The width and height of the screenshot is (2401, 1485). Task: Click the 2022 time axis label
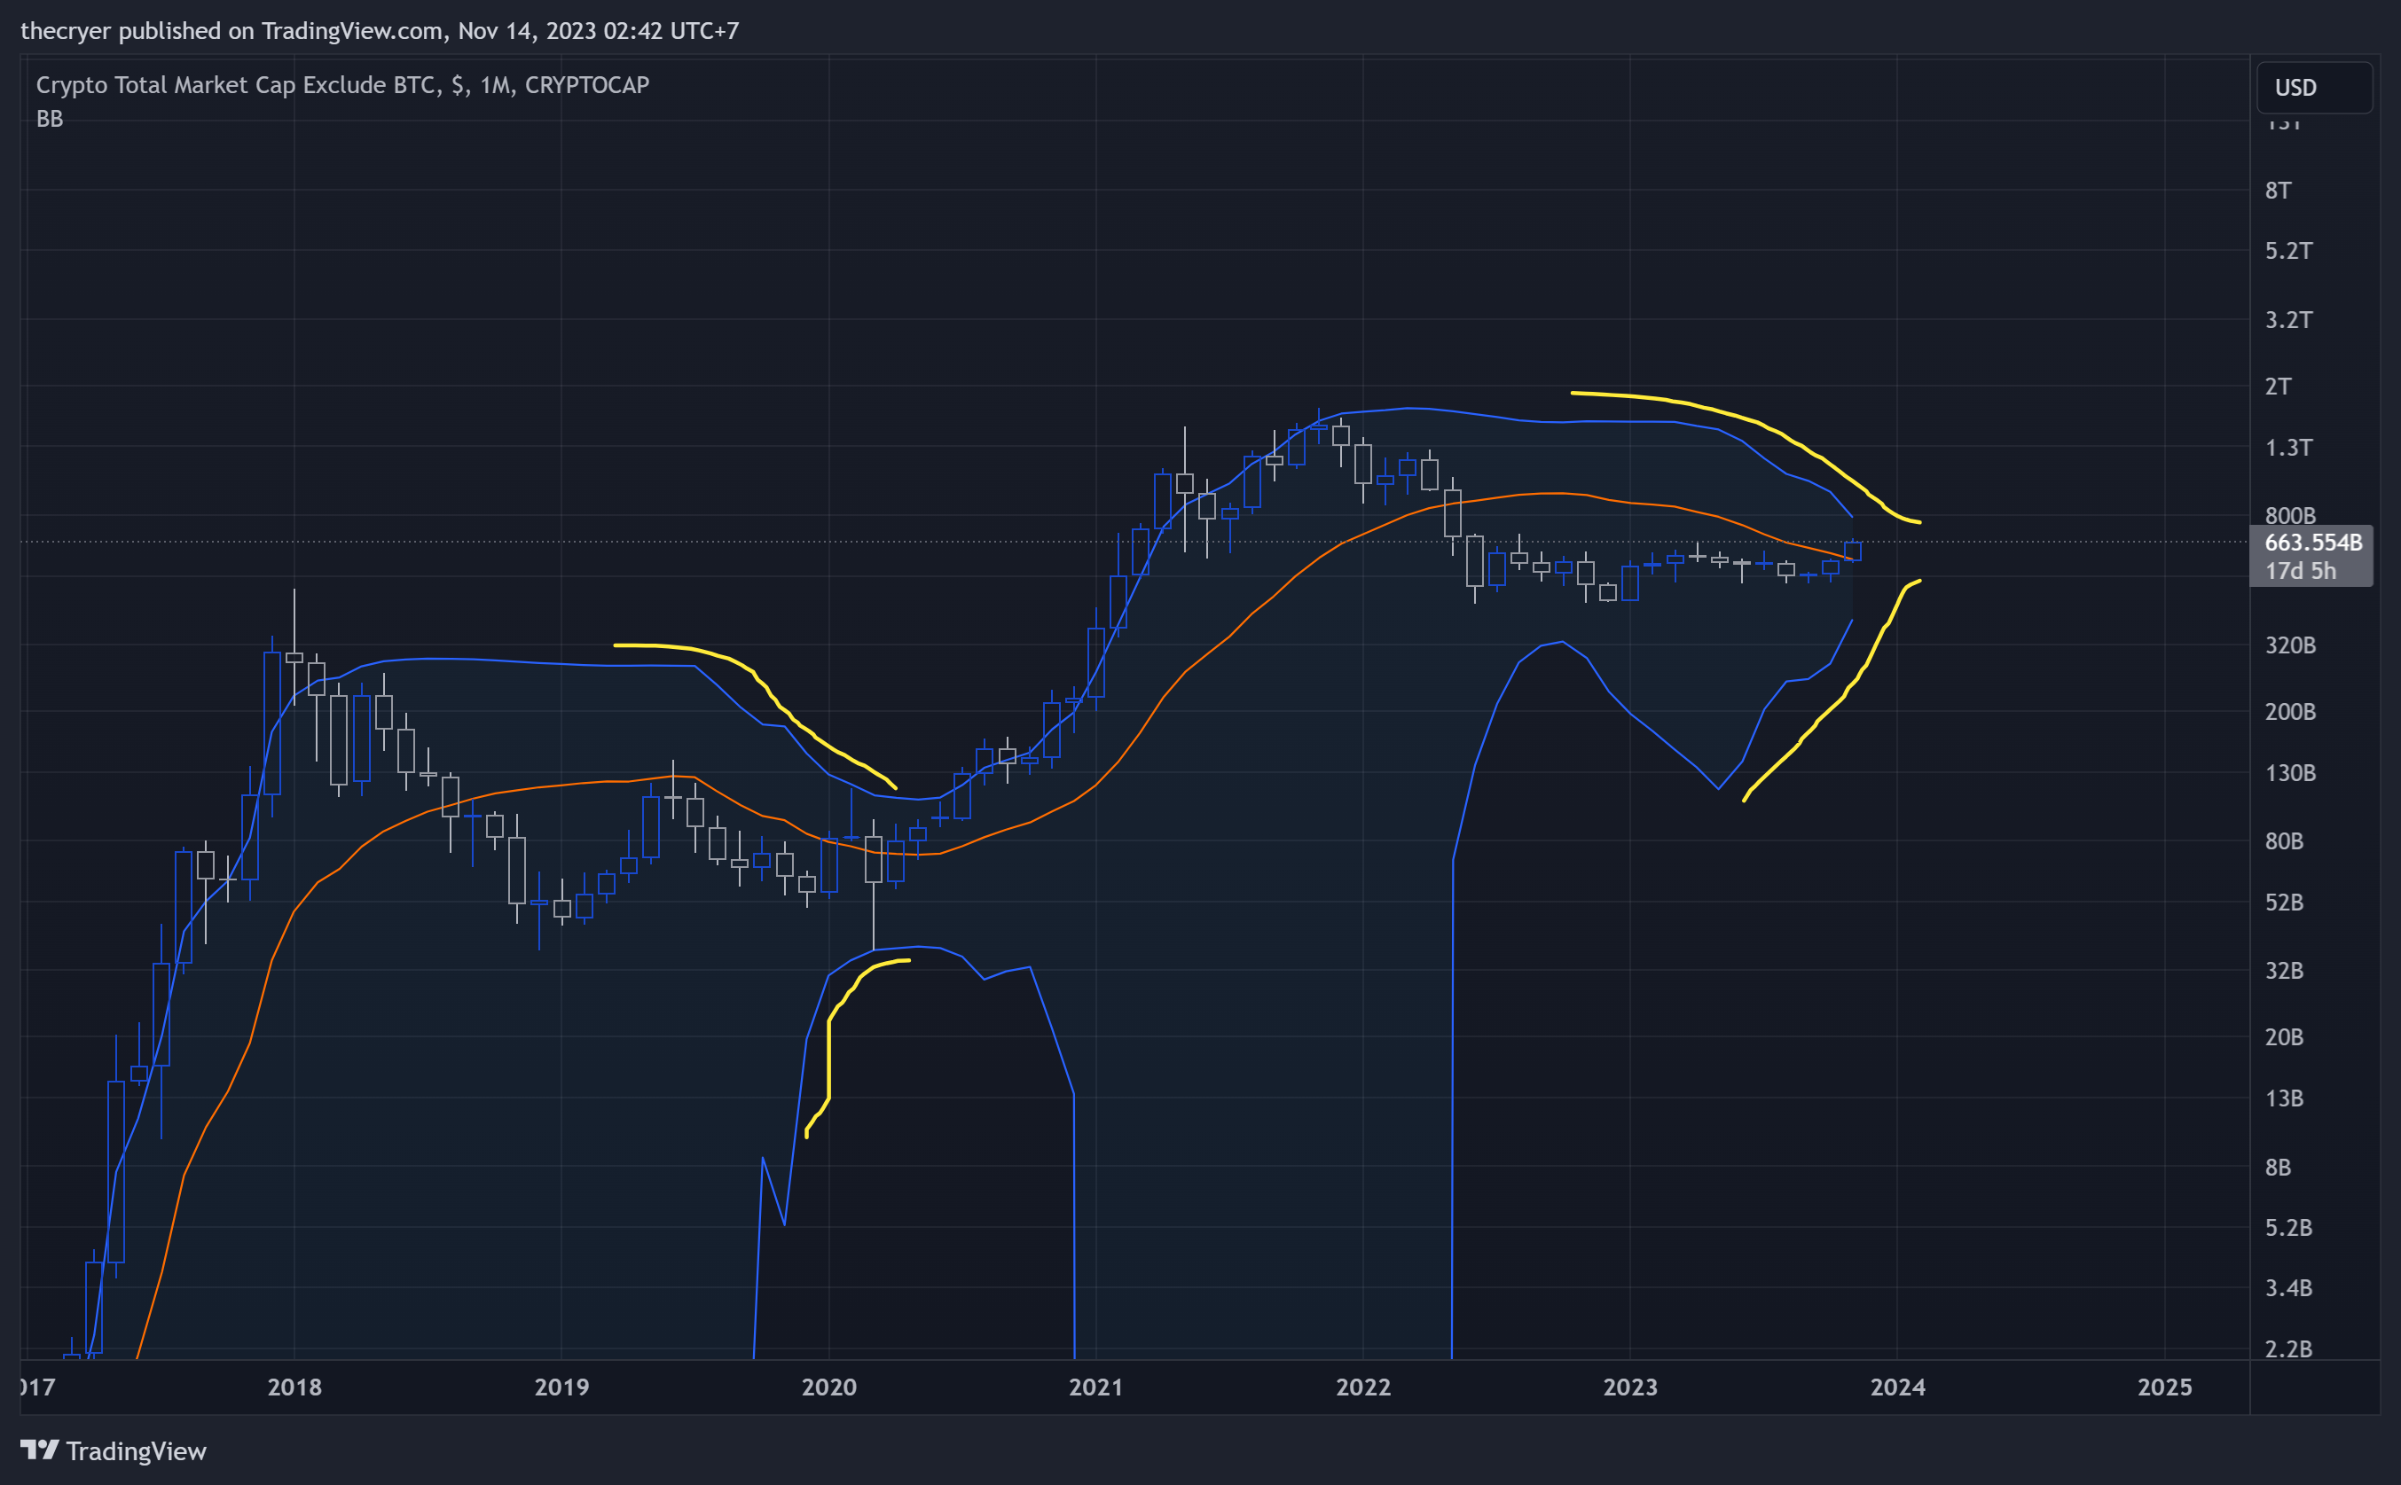coord(1362,1387)
